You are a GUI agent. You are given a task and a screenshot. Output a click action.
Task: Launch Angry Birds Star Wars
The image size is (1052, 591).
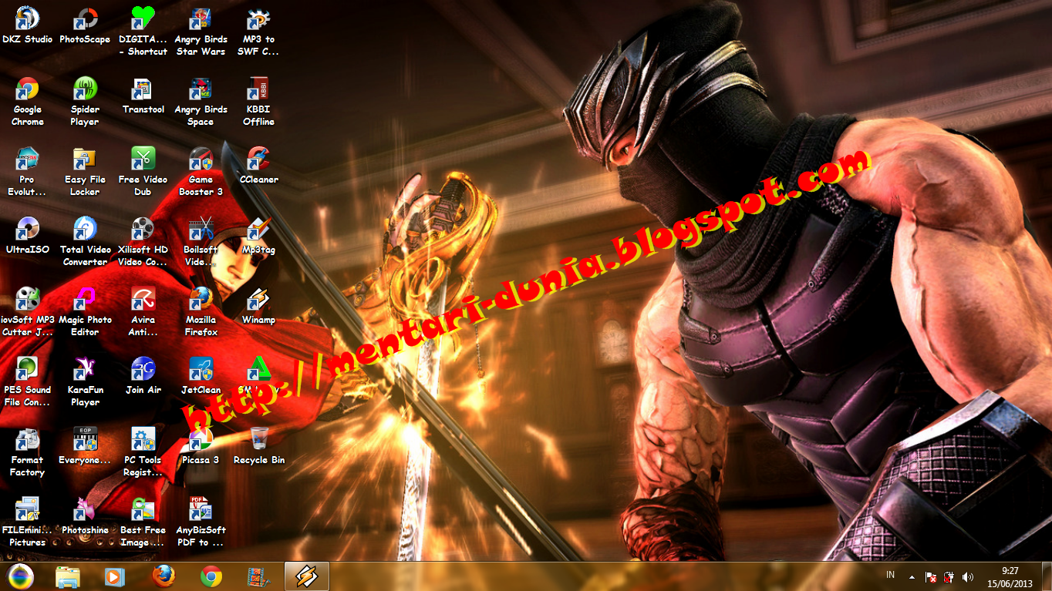point(201,19)
